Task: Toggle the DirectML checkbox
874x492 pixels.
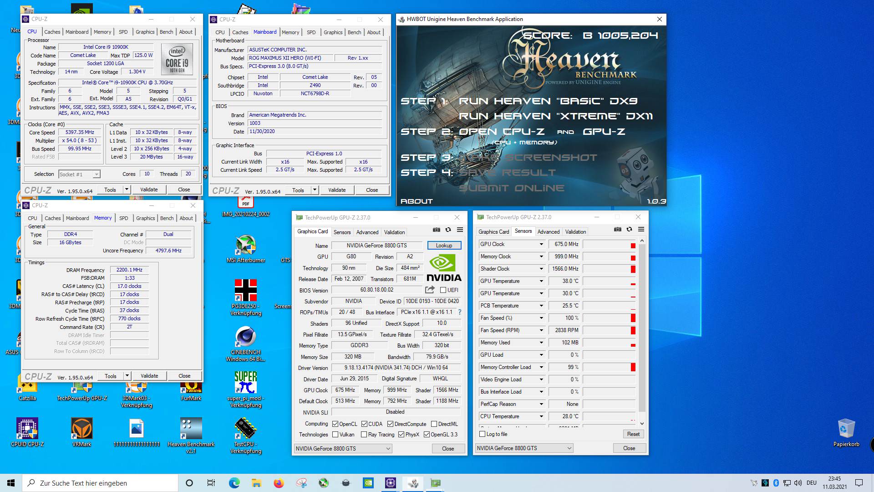Action: point(434,424)
